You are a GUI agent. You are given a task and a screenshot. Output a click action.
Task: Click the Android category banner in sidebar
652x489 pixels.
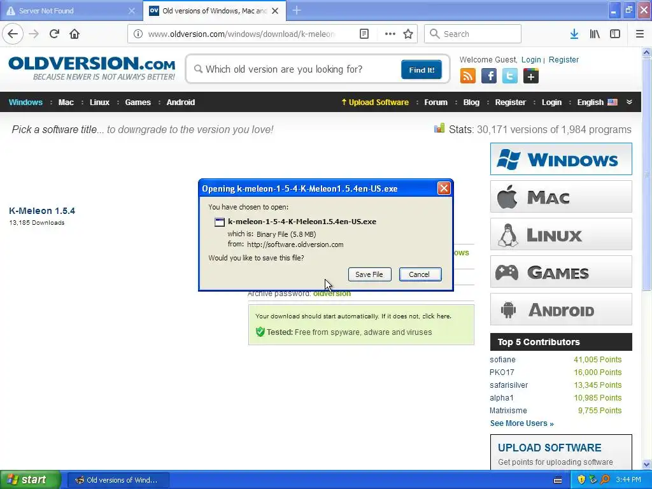[561, 309]
